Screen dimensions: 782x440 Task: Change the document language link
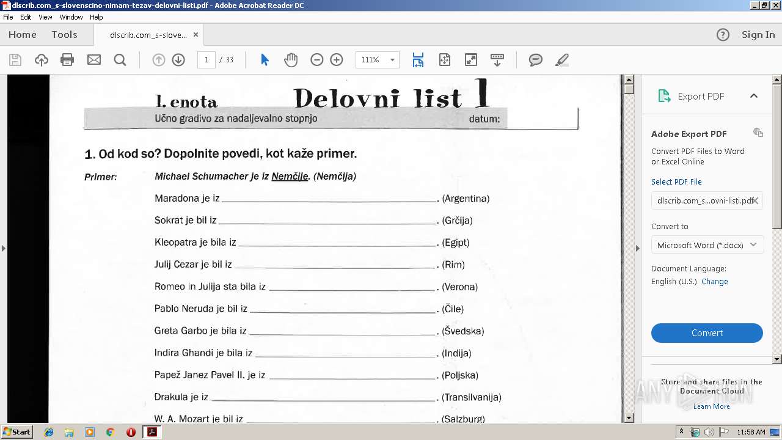pos(715,282)
